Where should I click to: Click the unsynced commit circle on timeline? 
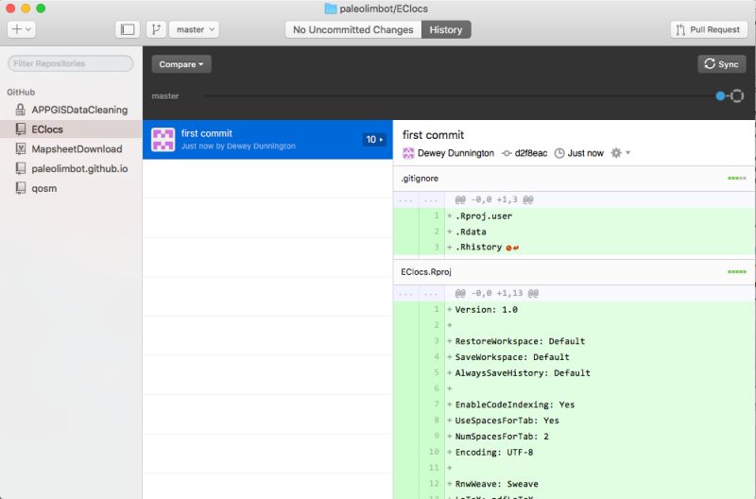pyautogui.click(x=737, y=96)
